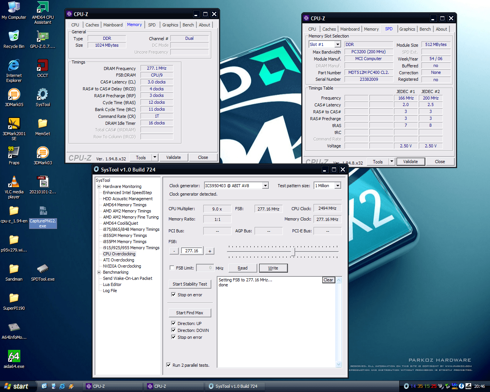Image resolution: width=490 pixels, height=392 pixels.
Task: Click the Read button in SysTool
Action: (242, 268)
